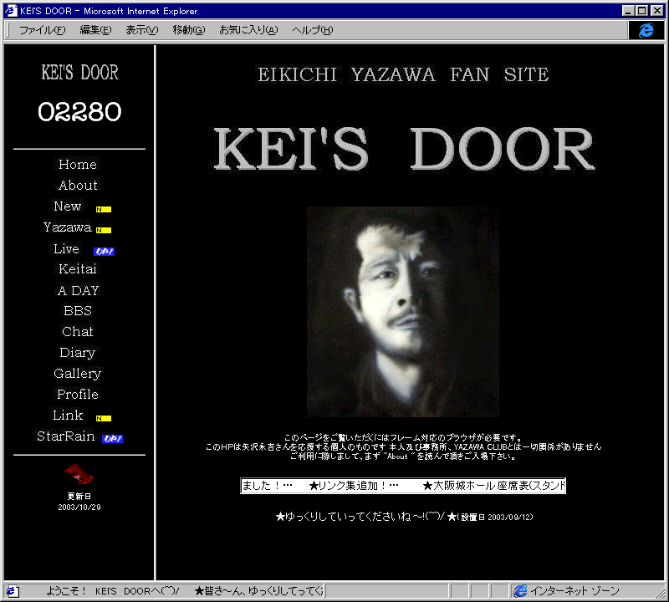View the Gallery page
669x602 pixels.
tap(77, 373)
